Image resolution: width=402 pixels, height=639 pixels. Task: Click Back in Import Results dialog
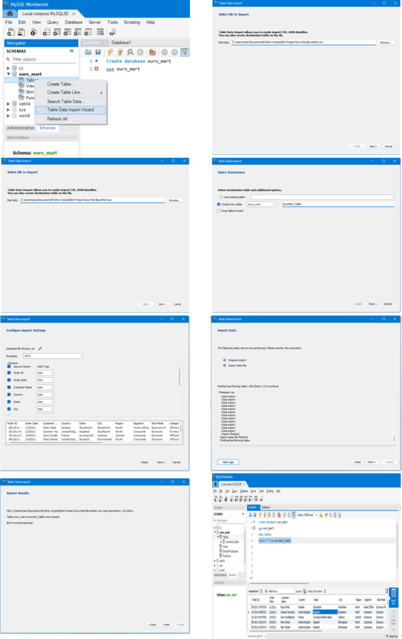click(x=152, y=624)
